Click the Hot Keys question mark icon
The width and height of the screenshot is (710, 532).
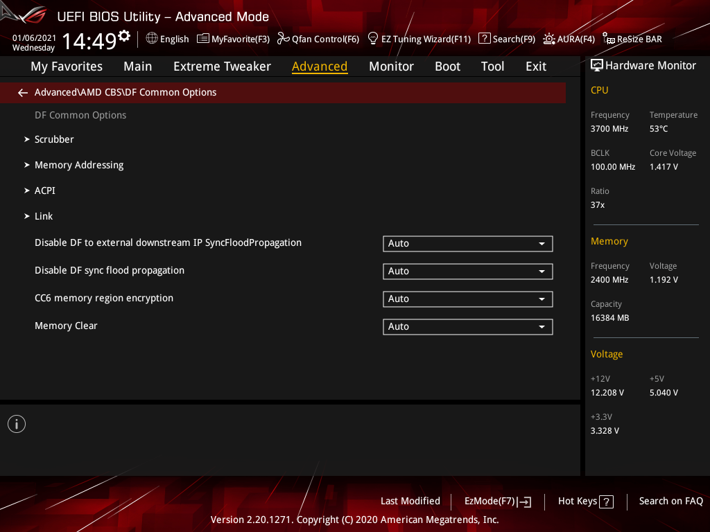(606, 502)
